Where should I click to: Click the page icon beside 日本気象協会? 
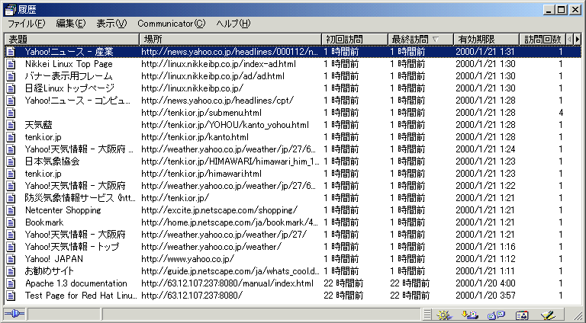11,161
